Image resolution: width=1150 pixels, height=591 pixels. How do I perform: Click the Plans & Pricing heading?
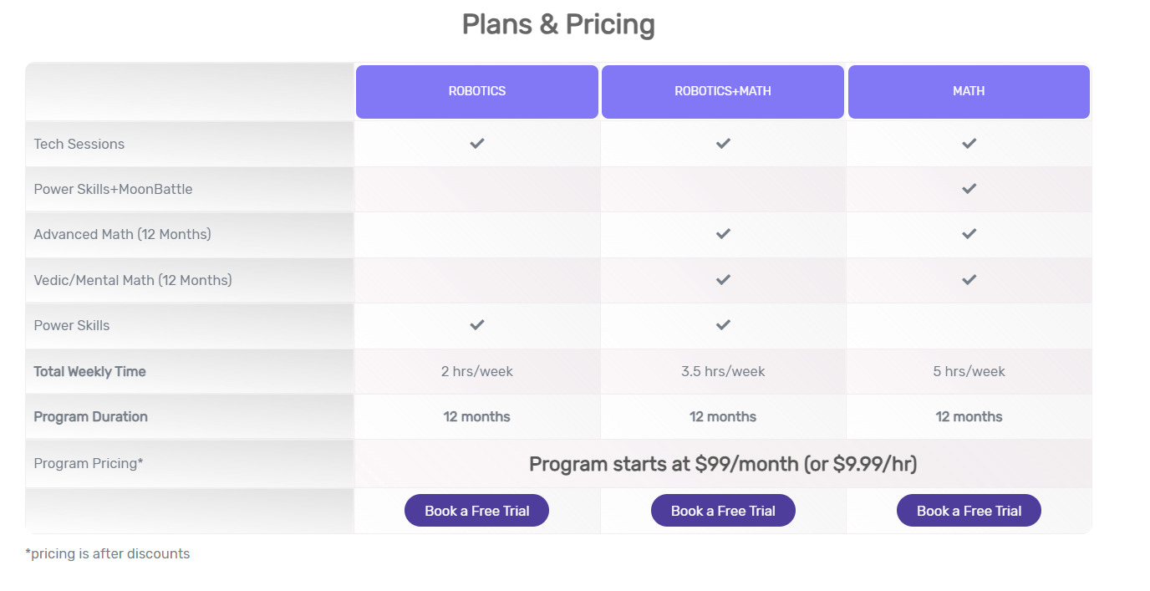(x=558, y=24)
